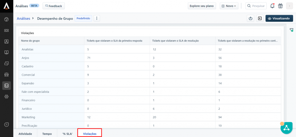Open the tickets icon in sidebar
The height and width of the screenshot is (137, 296).
6,30
